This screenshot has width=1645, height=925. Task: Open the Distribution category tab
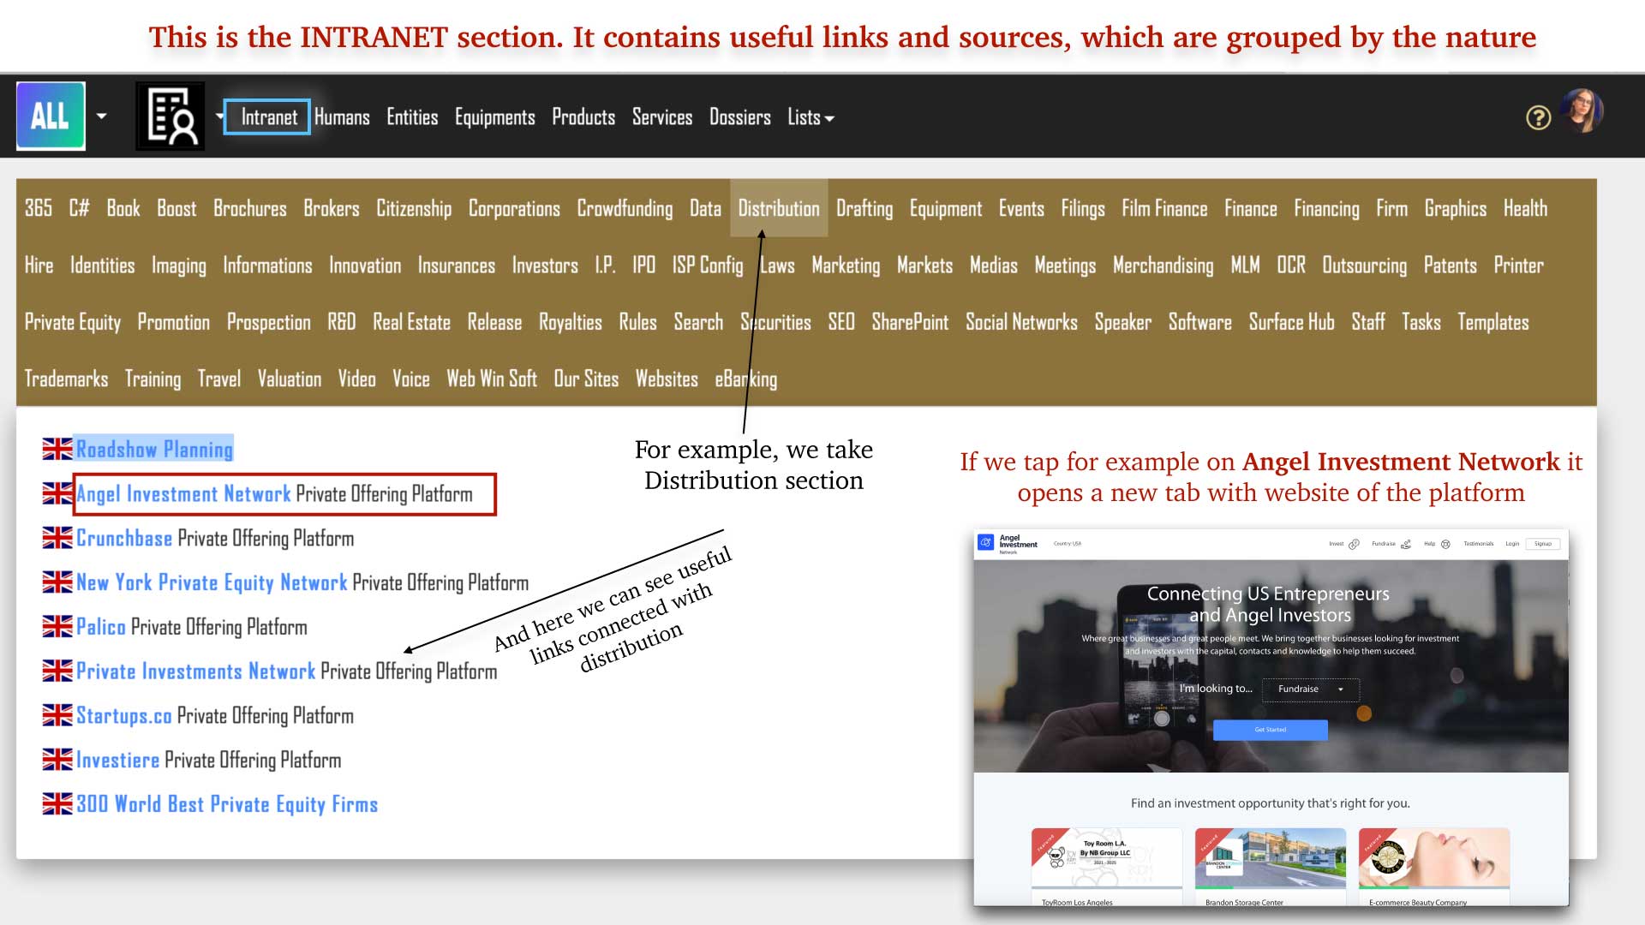point(778,208)
